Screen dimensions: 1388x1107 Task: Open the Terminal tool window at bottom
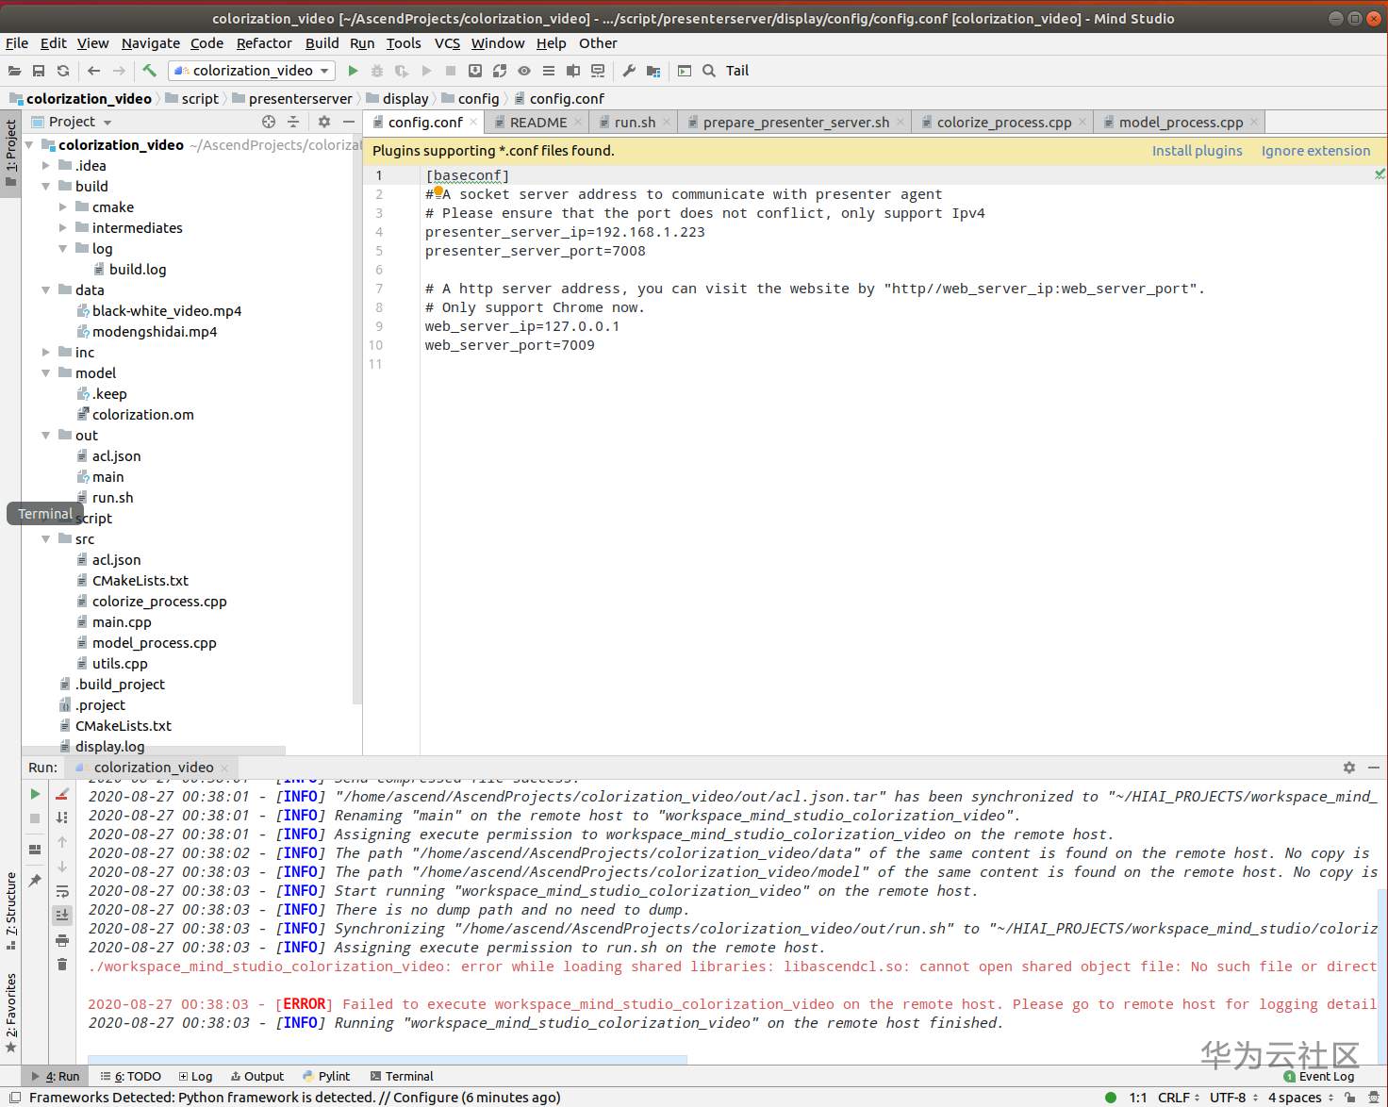point(402,1076)
